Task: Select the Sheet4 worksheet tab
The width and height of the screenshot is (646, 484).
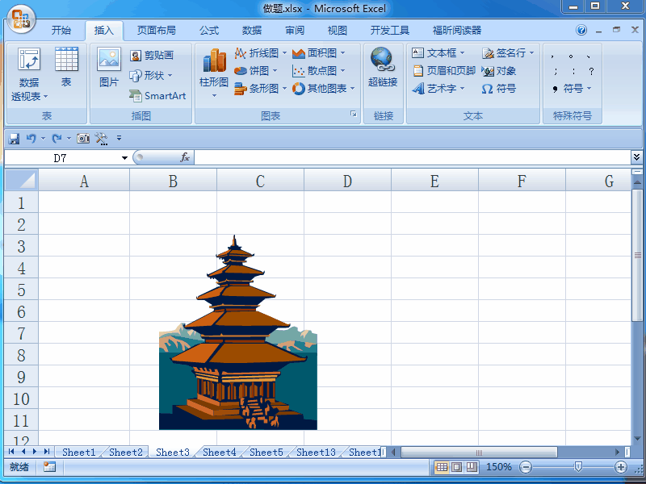Action: point(220,452)
